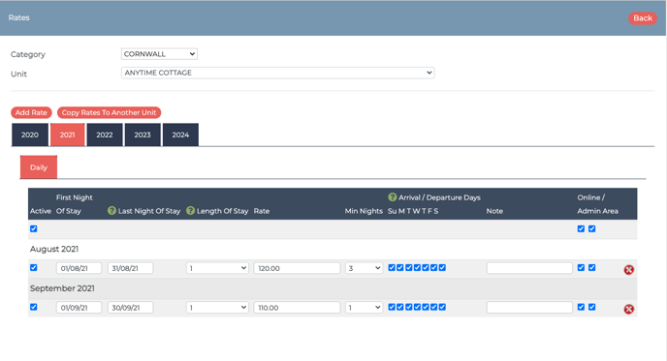
Task: Edit the rate field showing 120.00
Action: [297, 268]
